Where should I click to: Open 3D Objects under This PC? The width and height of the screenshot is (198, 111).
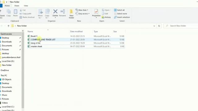[6, 79]
